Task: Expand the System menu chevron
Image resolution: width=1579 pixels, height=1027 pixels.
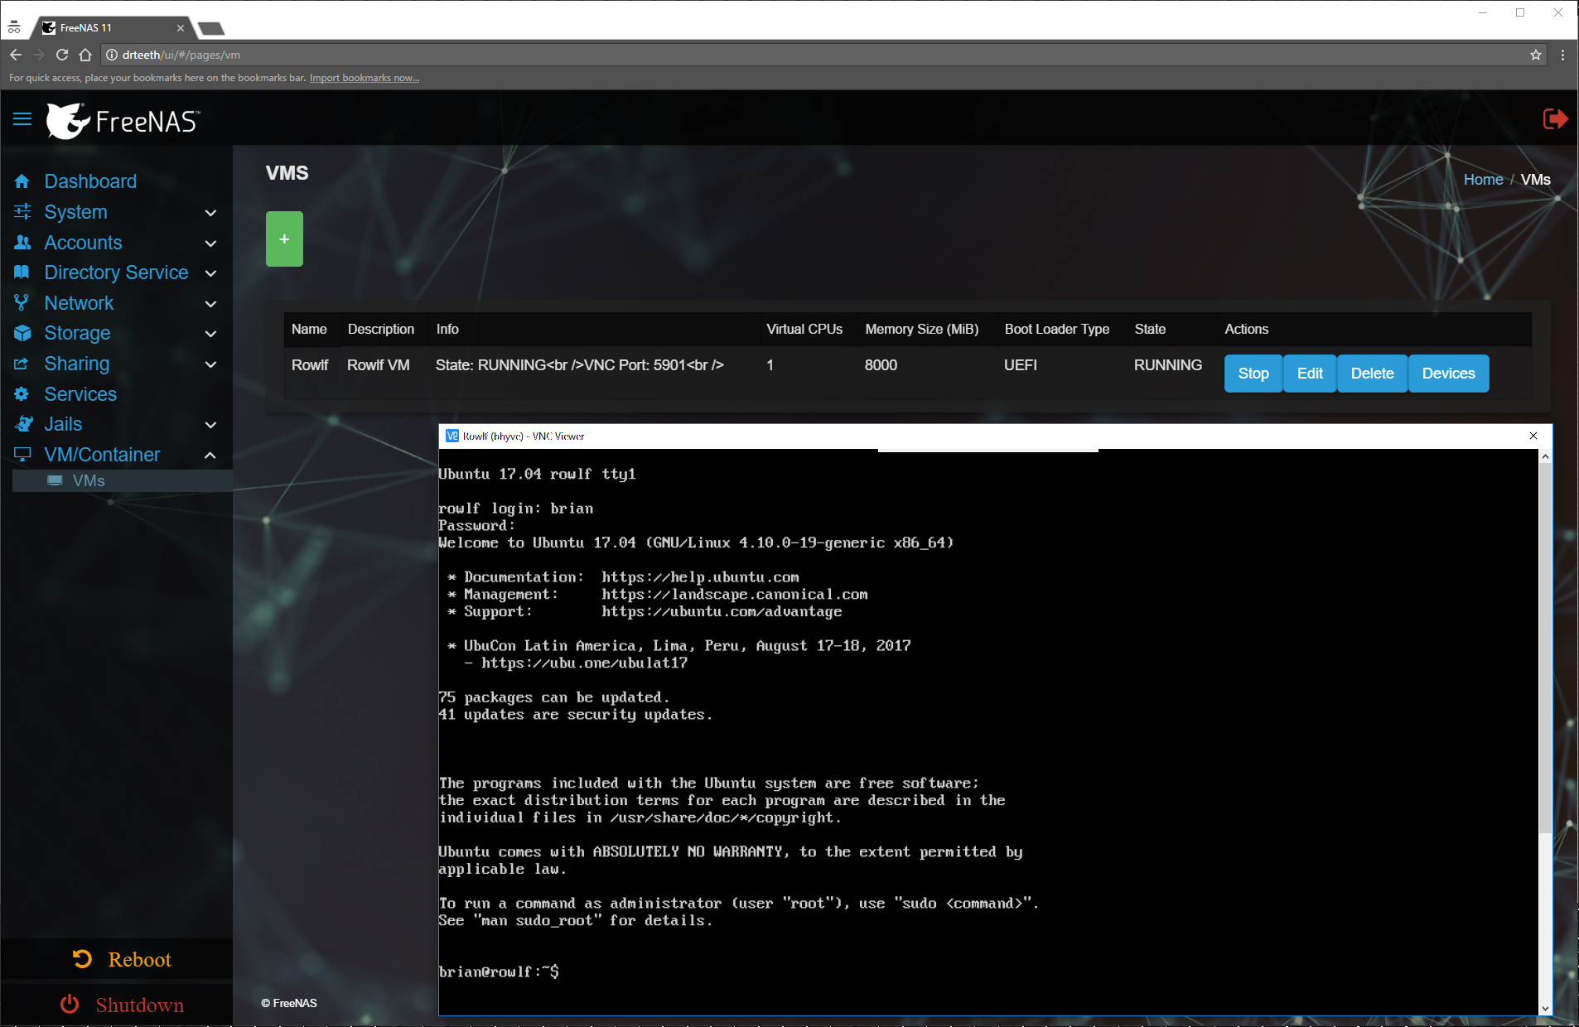Action: (x=210, y=213)
